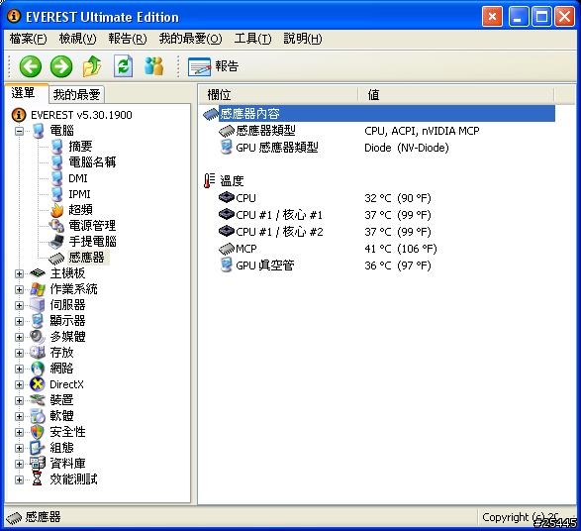The image size is (581, 531).
Task: Expand the 資料庫 tree node
Action: tap(19, 464)
